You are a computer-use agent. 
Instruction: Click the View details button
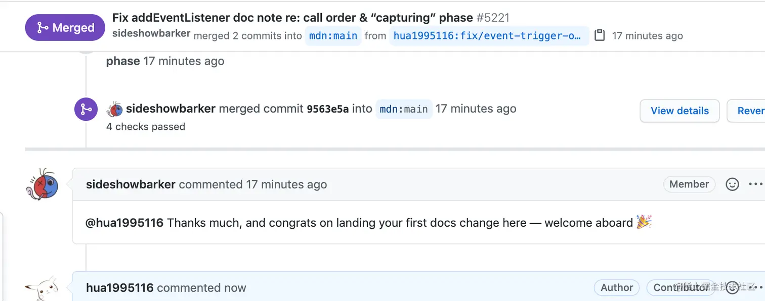tap(679, 111)
